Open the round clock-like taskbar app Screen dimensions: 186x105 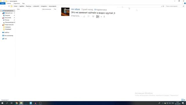pos(40,103)
